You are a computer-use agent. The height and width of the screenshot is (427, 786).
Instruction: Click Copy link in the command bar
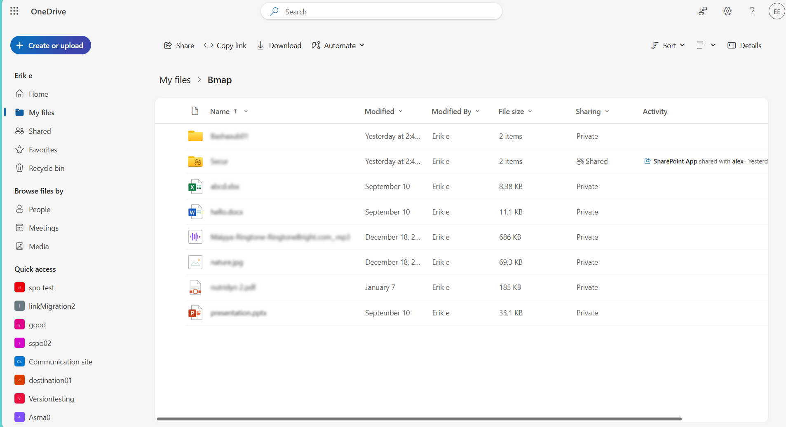pos(225,45)
